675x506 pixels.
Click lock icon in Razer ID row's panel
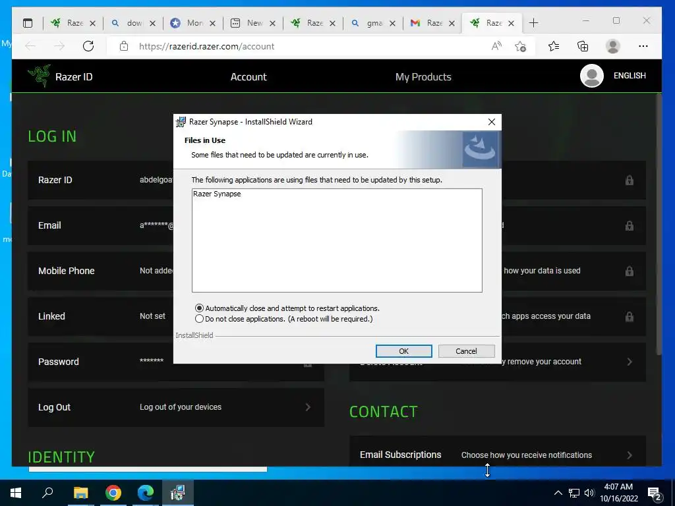pyautogui.click(x=630, y=180)
